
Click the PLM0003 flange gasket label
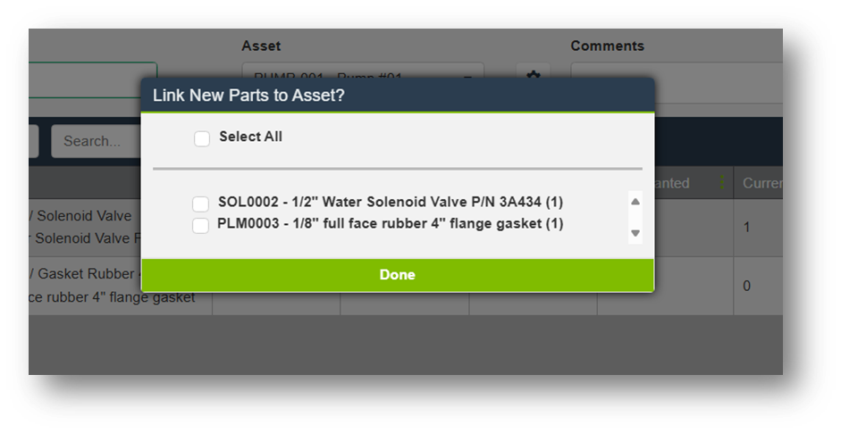pyautogui.click(x=391, y=223)
